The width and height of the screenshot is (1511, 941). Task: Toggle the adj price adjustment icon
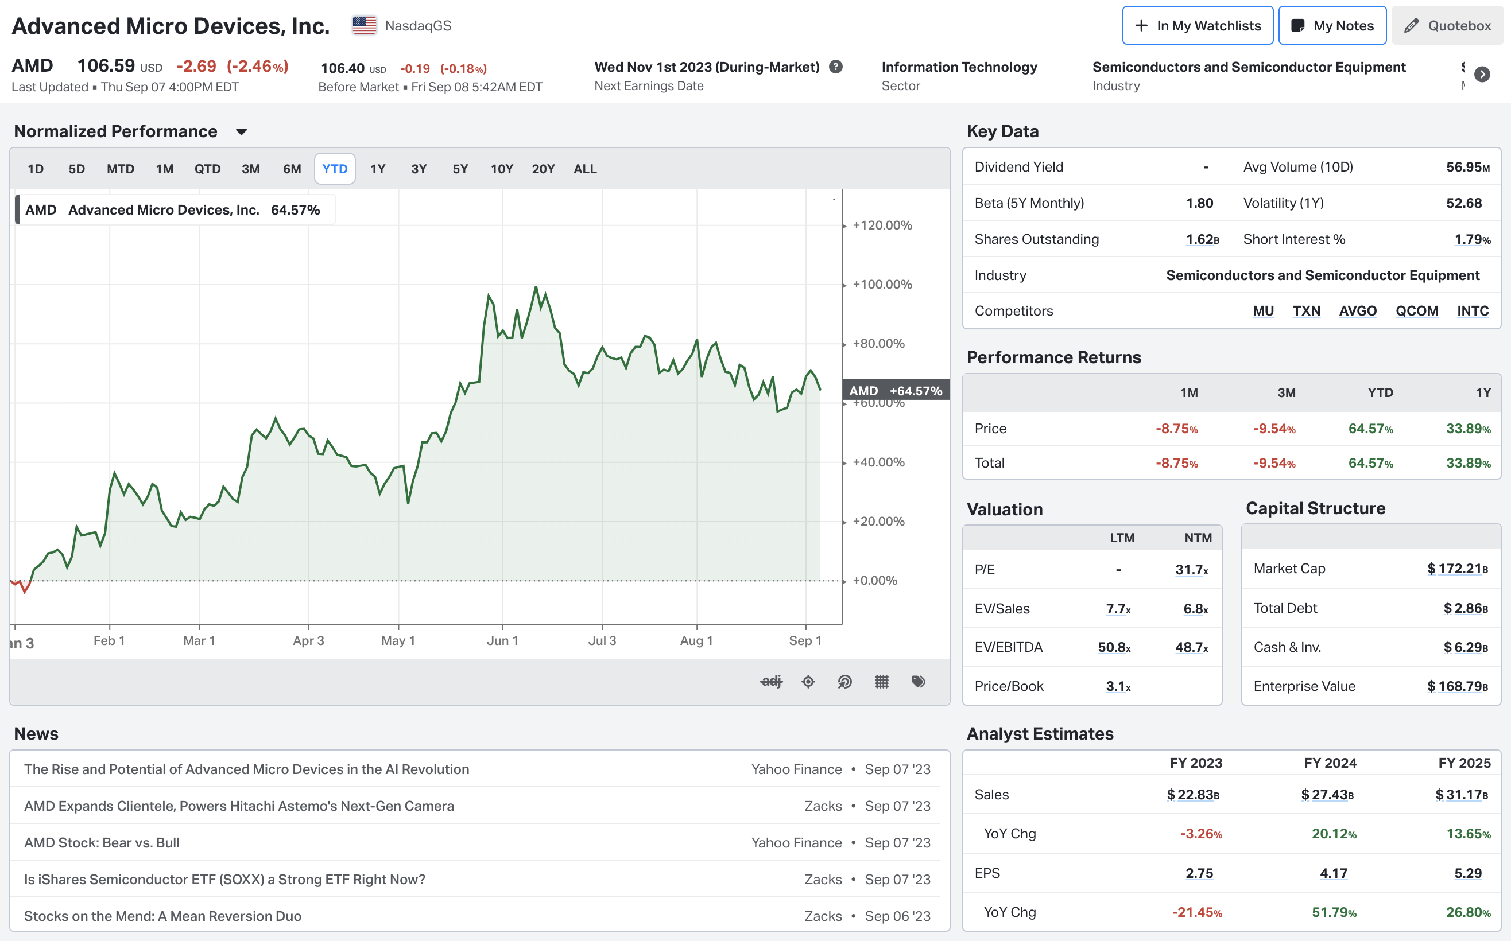click(x=772, y=682)
